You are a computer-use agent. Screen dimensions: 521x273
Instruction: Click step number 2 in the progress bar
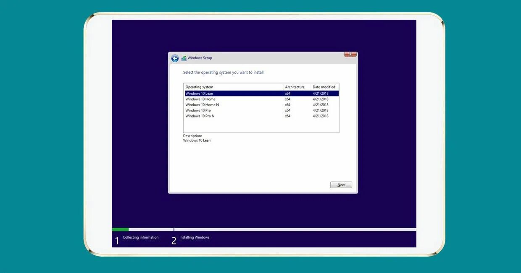(x=174, y=240)
